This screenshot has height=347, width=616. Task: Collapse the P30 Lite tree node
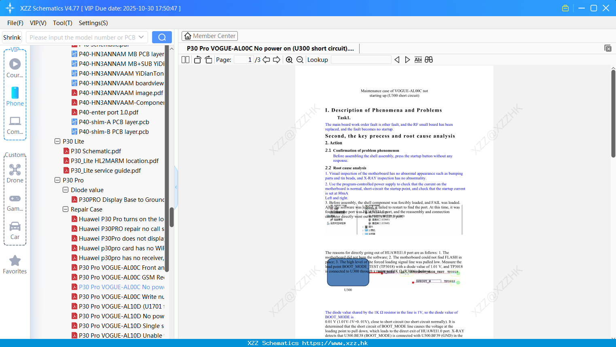coord(57,141)
